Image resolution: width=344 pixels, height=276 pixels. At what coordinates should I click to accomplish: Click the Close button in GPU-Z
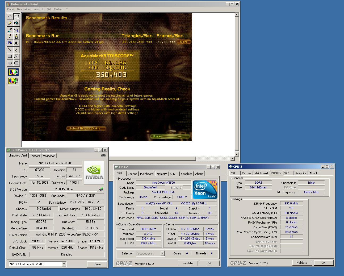pos(97,264)
